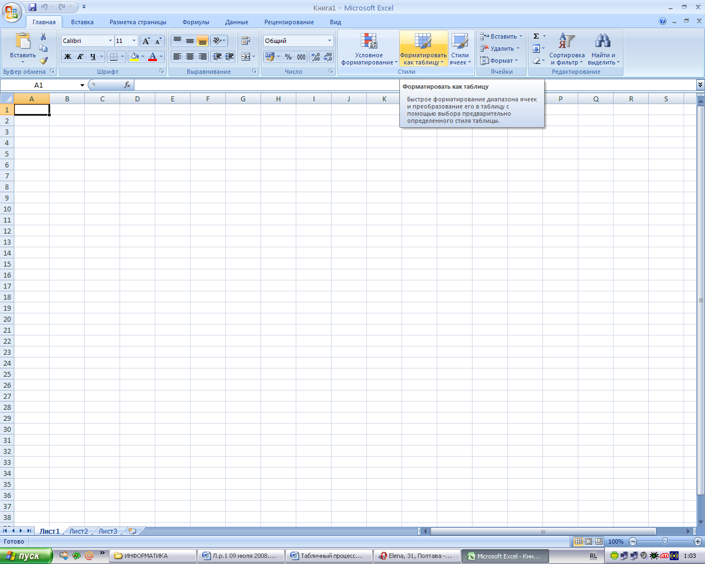This screenshot has height=564, width=705.
Task: Click Вставить in Ячейки group
Action: point(501,36)
